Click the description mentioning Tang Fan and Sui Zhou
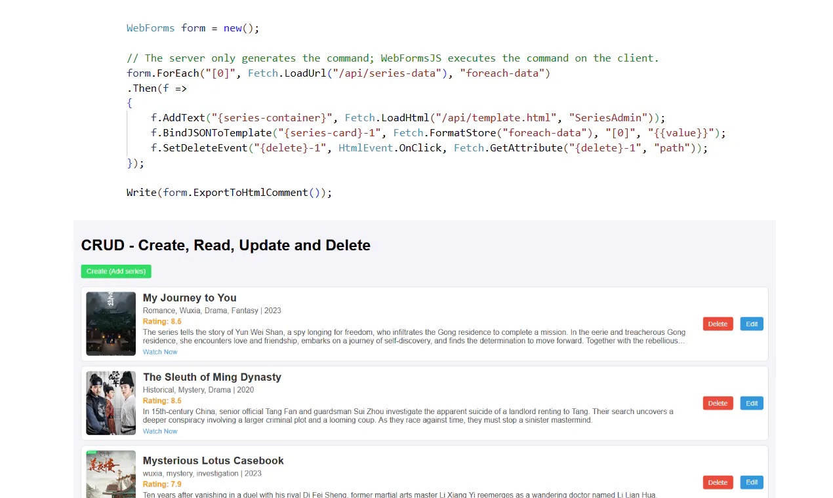This screenshot has height=498, width=833. pyautogui.click(x=408, y=416)
